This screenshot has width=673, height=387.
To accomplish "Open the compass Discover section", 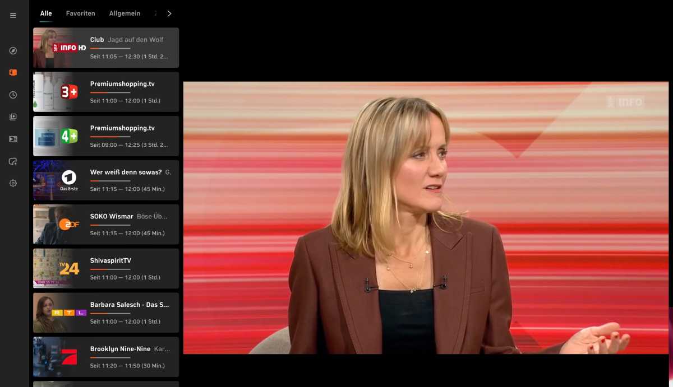I will pos(13,51).
